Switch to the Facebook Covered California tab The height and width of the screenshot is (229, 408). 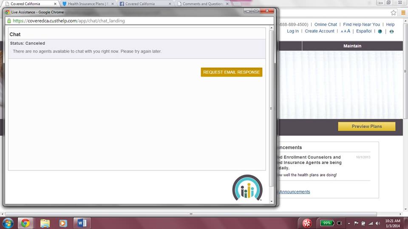click(144, 4)
